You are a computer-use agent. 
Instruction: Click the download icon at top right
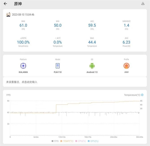143,4
